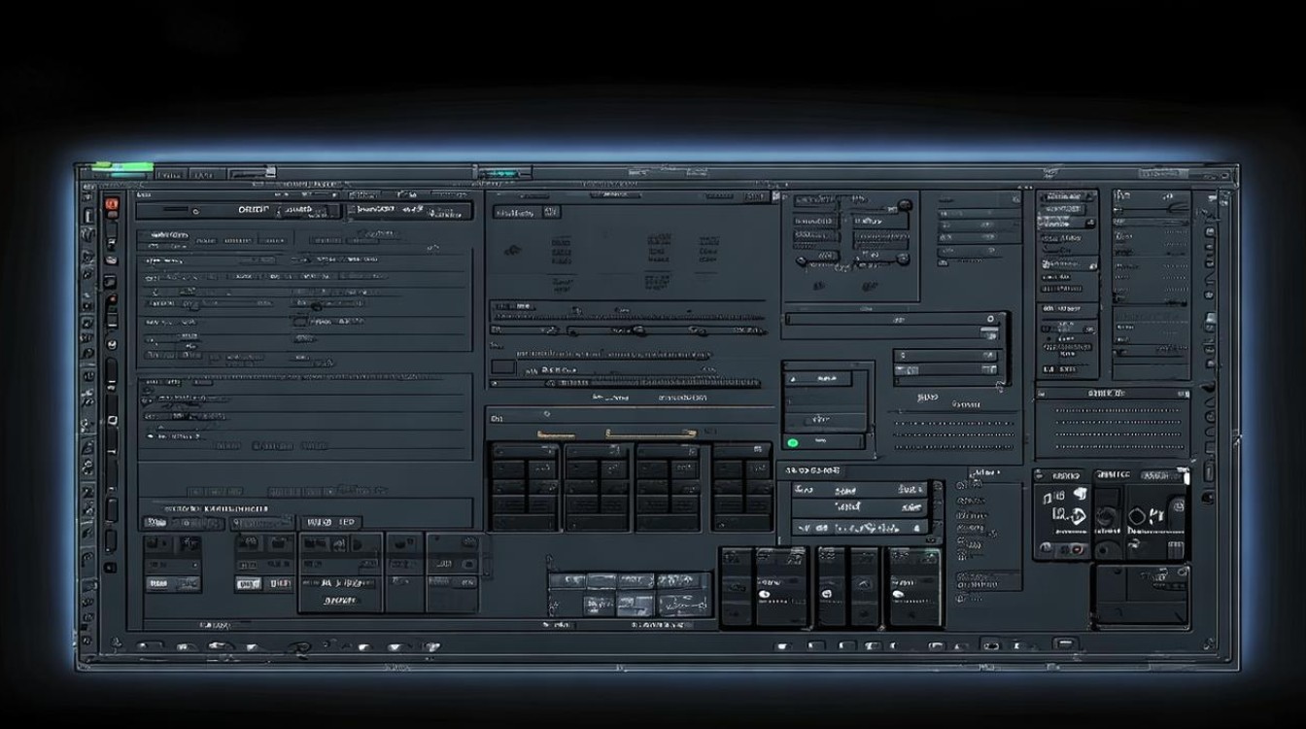
Task: Click the red icon in the left toolbar
Action: coord(112,204)
